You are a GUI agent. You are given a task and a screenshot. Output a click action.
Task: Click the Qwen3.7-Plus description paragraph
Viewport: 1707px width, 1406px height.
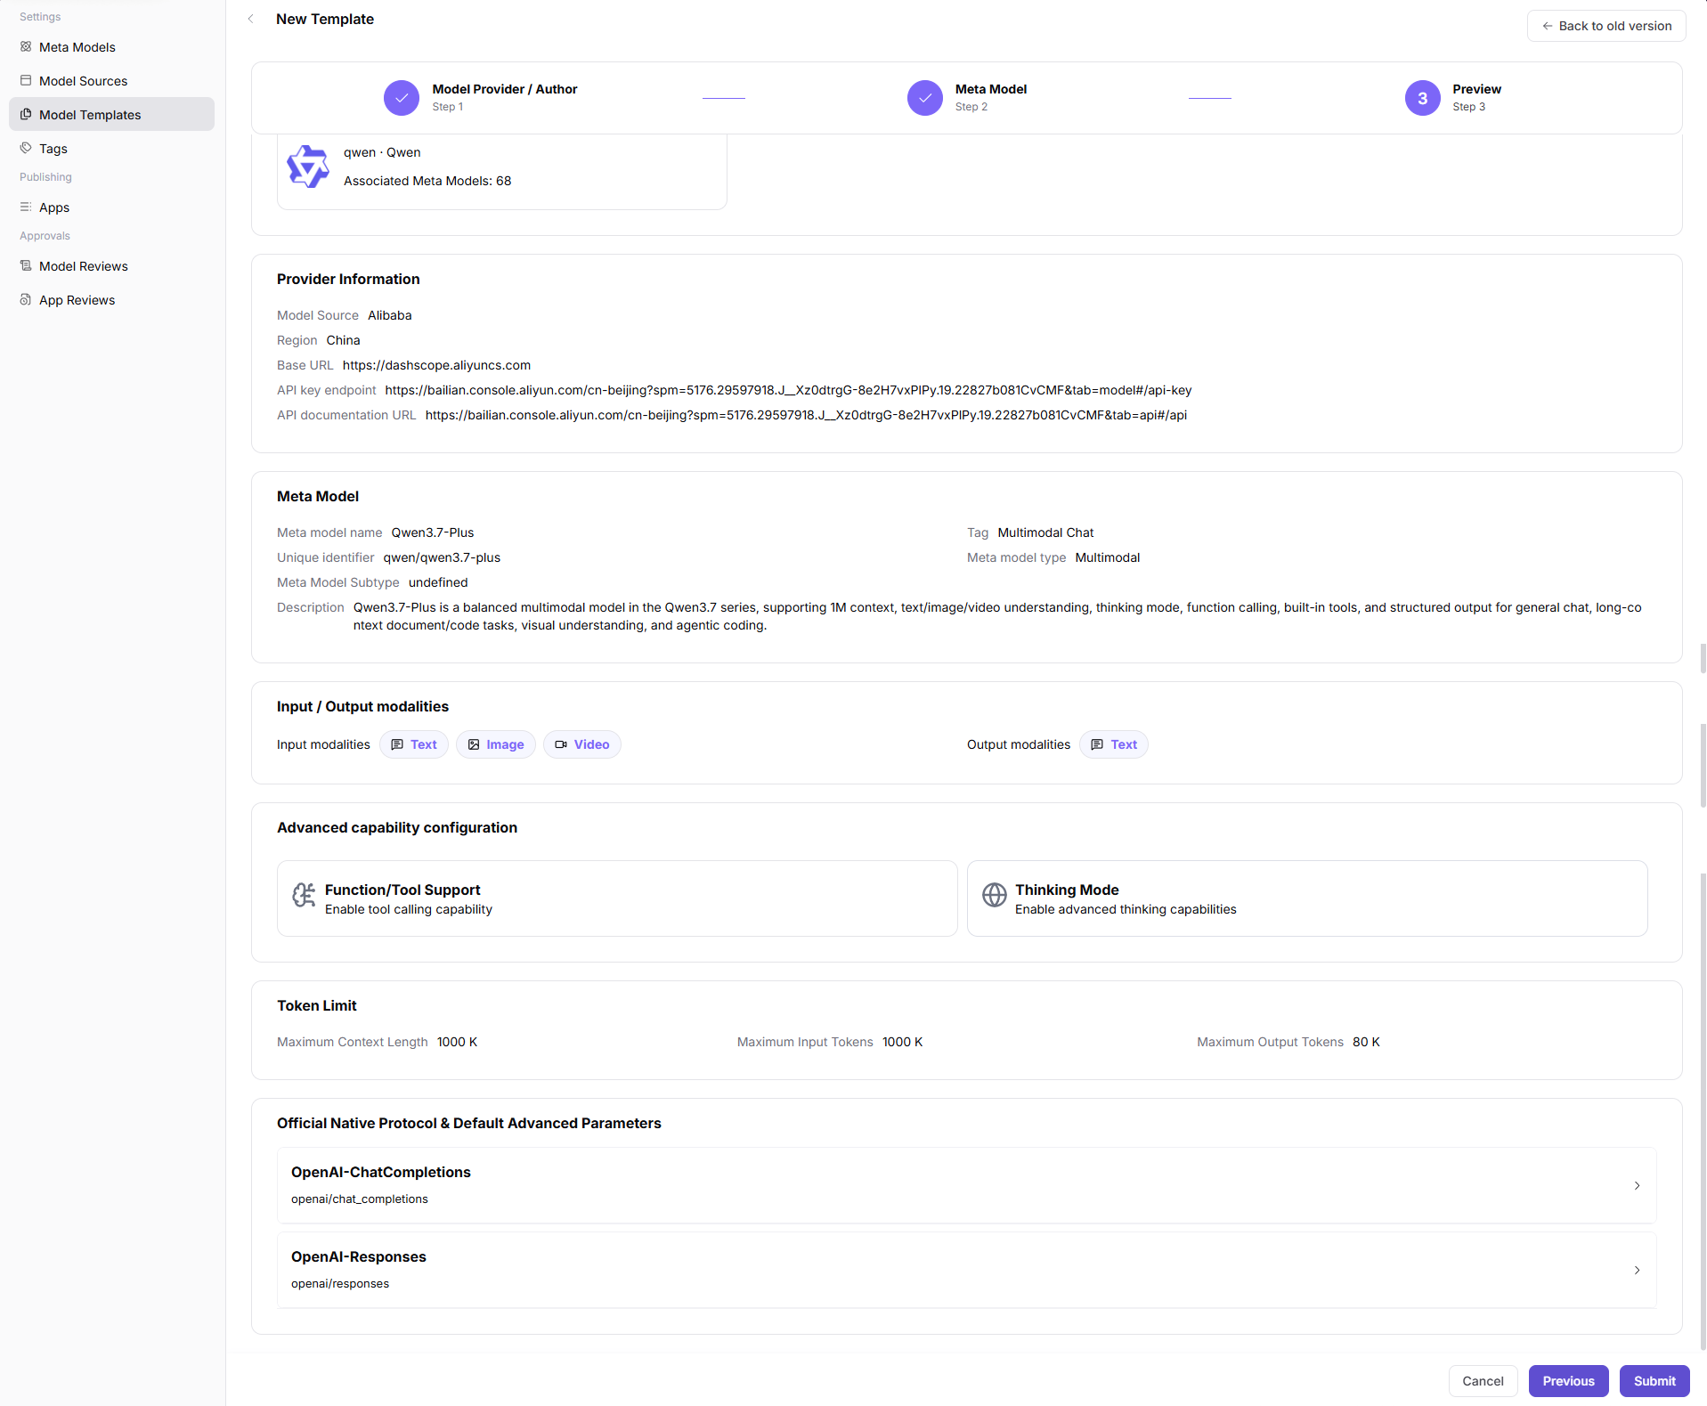click(x=997, y=616)
